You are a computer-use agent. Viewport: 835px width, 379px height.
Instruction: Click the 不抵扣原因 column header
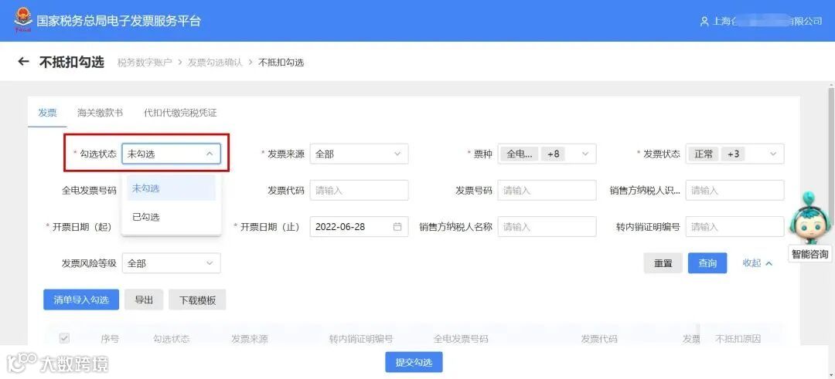pyautogui.click(x=738, y=339)
